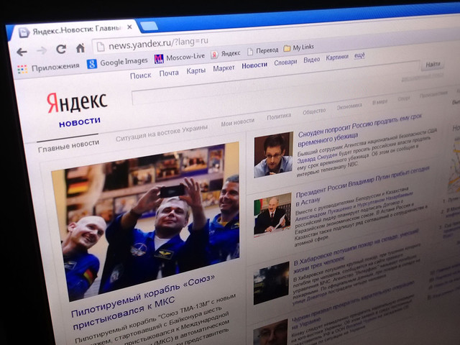Select the Яндекс.Новости tab

click(x=73, y=30)
